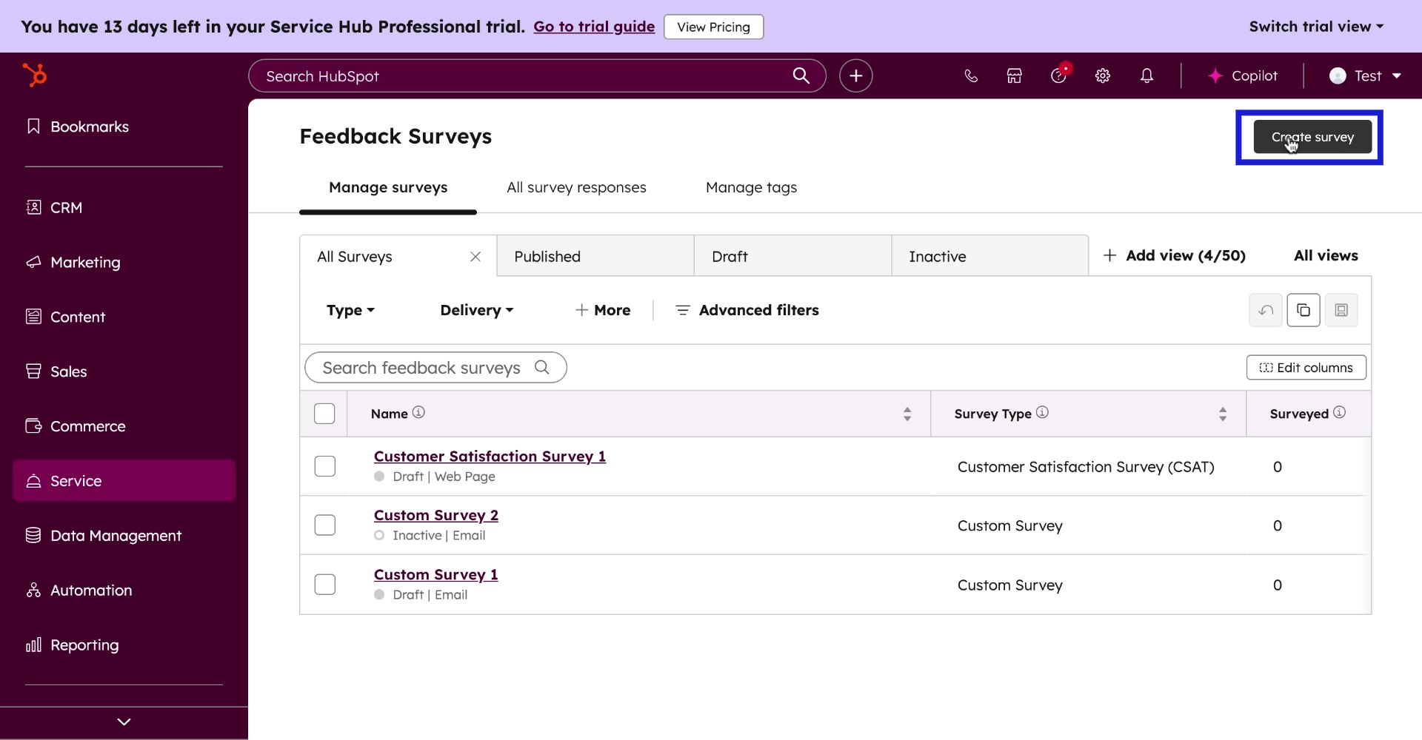Select Custom Survey 2 checkbox

[324, 525]
